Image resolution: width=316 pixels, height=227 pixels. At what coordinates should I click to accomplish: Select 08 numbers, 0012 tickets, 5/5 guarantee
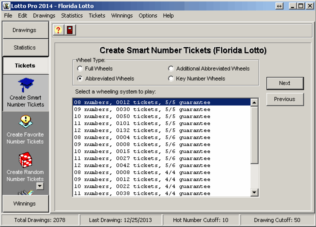[161, 102]
